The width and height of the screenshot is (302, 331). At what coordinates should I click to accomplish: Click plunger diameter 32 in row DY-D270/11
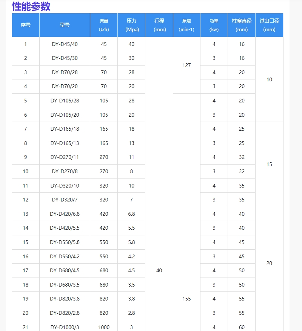point(242,157)
